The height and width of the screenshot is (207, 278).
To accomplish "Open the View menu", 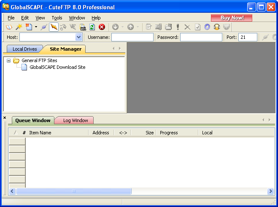I will click(x=40, y=18).
